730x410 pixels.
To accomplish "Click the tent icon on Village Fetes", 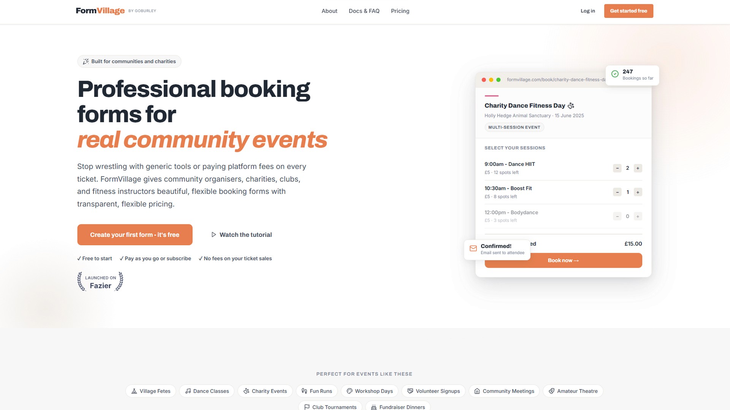I will point(134,391).
